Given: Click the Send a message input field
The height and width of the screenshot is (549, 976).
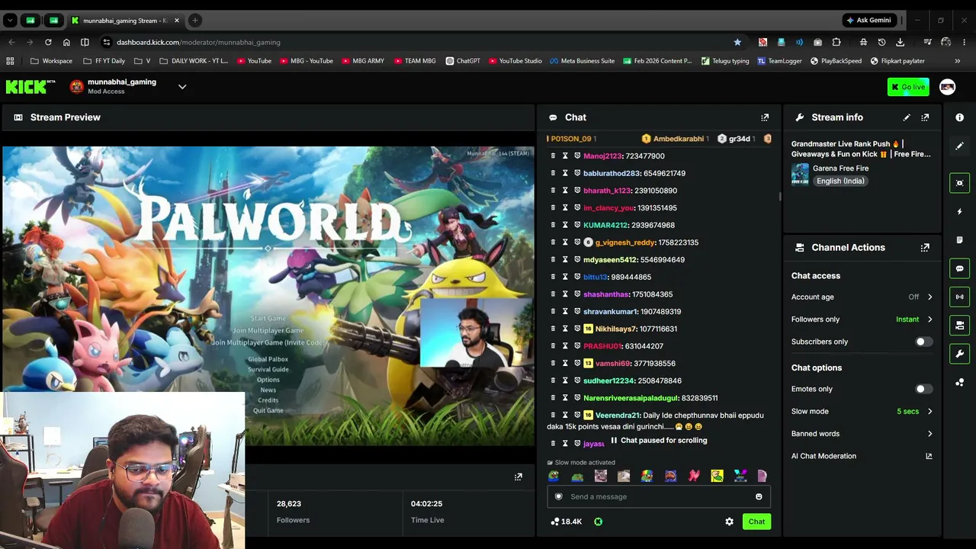Looking at the screenshot, I should pyautogui.click(x=658, y=497).
